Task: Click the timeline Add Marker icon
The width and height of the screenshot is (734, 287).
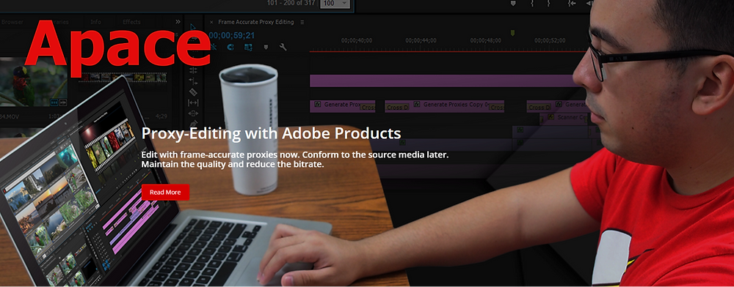Action: pyautogui.click(x=266, y=47)
